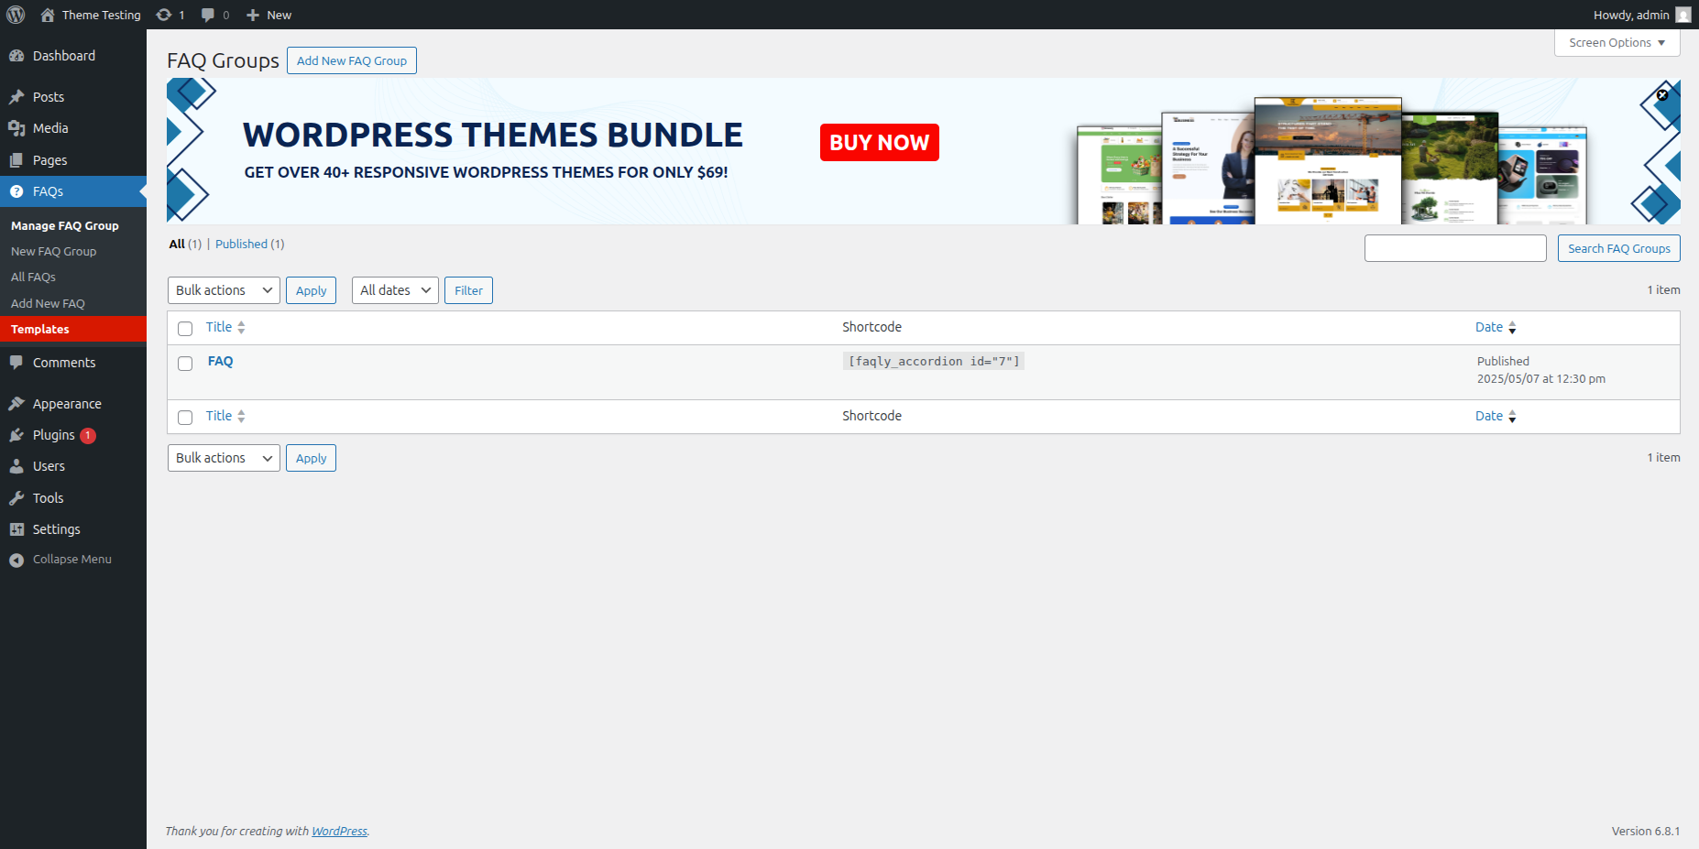Screen dimensions: 1699x849
Task: Toggle select-all checkbox in table footer
Action: (x=185, y=418)
